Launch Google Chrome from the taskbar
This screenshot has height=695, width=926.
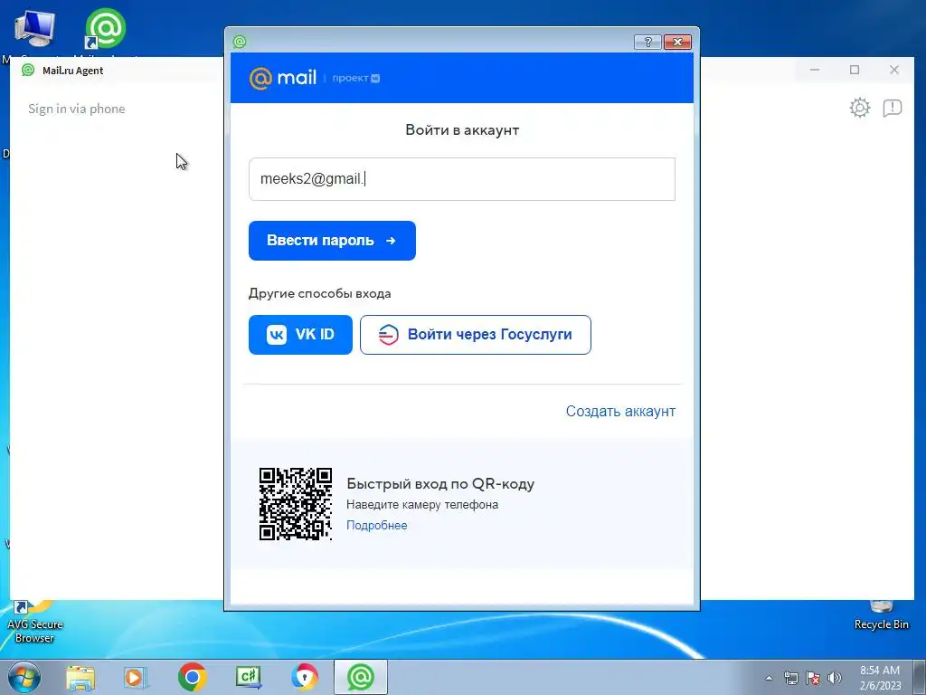pos(192,677)
